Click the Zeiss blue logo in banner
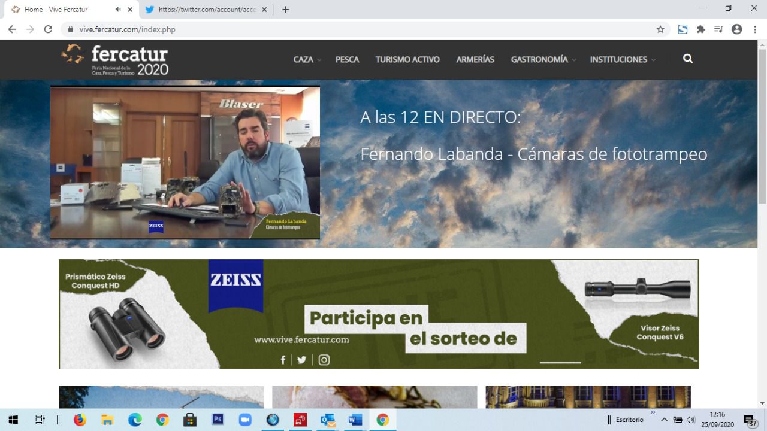767x431 pixels. click(x=235, y=286)
